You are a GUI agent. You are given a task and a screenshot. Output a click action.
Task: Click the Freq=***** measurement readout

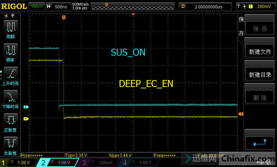tap(165, 156)
